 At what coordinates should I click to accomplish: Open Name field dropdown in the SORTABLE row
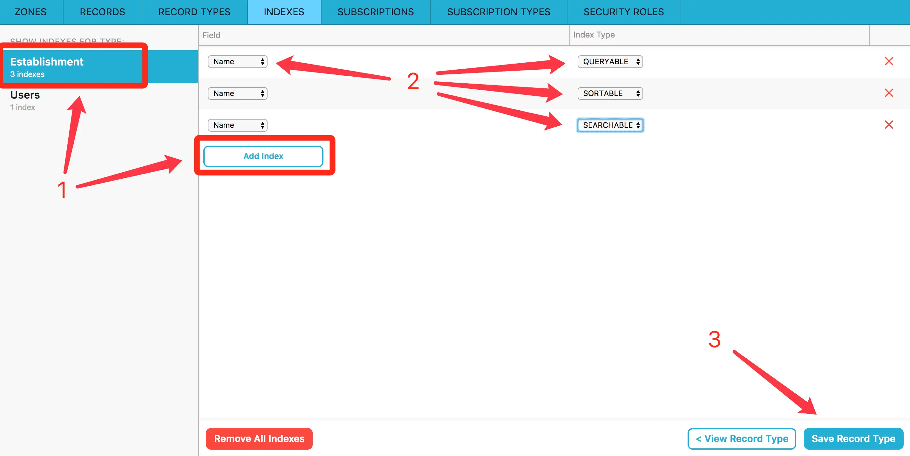pyautogui.click(x=237, y=93)
